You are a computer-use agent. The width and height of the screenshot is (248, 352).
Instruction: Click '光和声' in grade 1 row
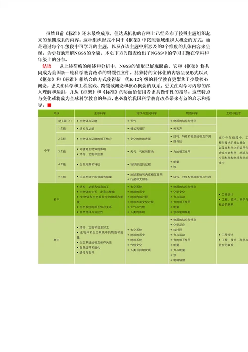tap(178, 129)
